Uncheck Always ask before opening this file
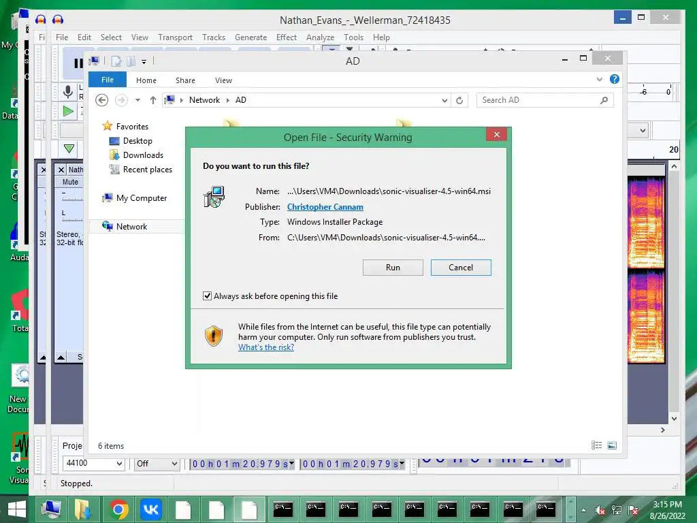 [207, 296]
